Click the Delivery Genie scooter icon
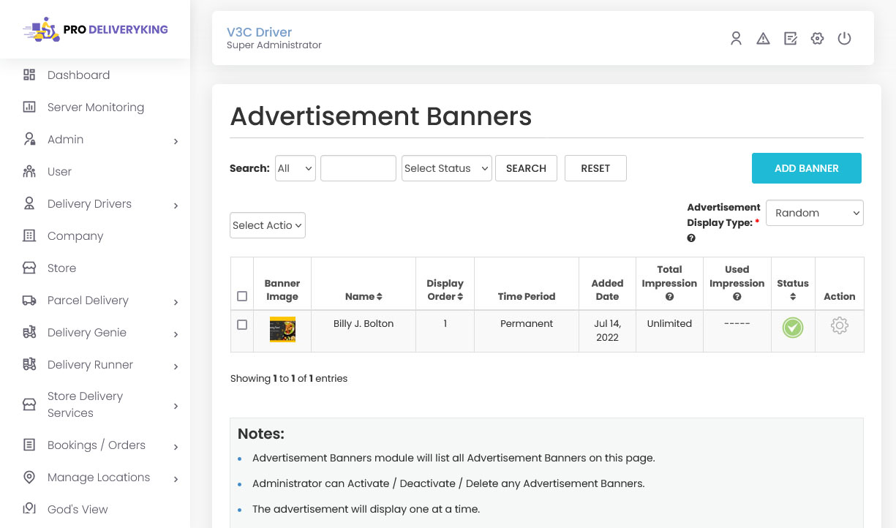896x528 pixels. click(29, 332)
